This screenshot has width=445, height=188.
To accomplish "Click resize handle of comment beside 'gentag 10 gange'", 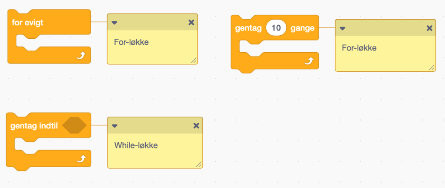I will (x=432, y=67).
